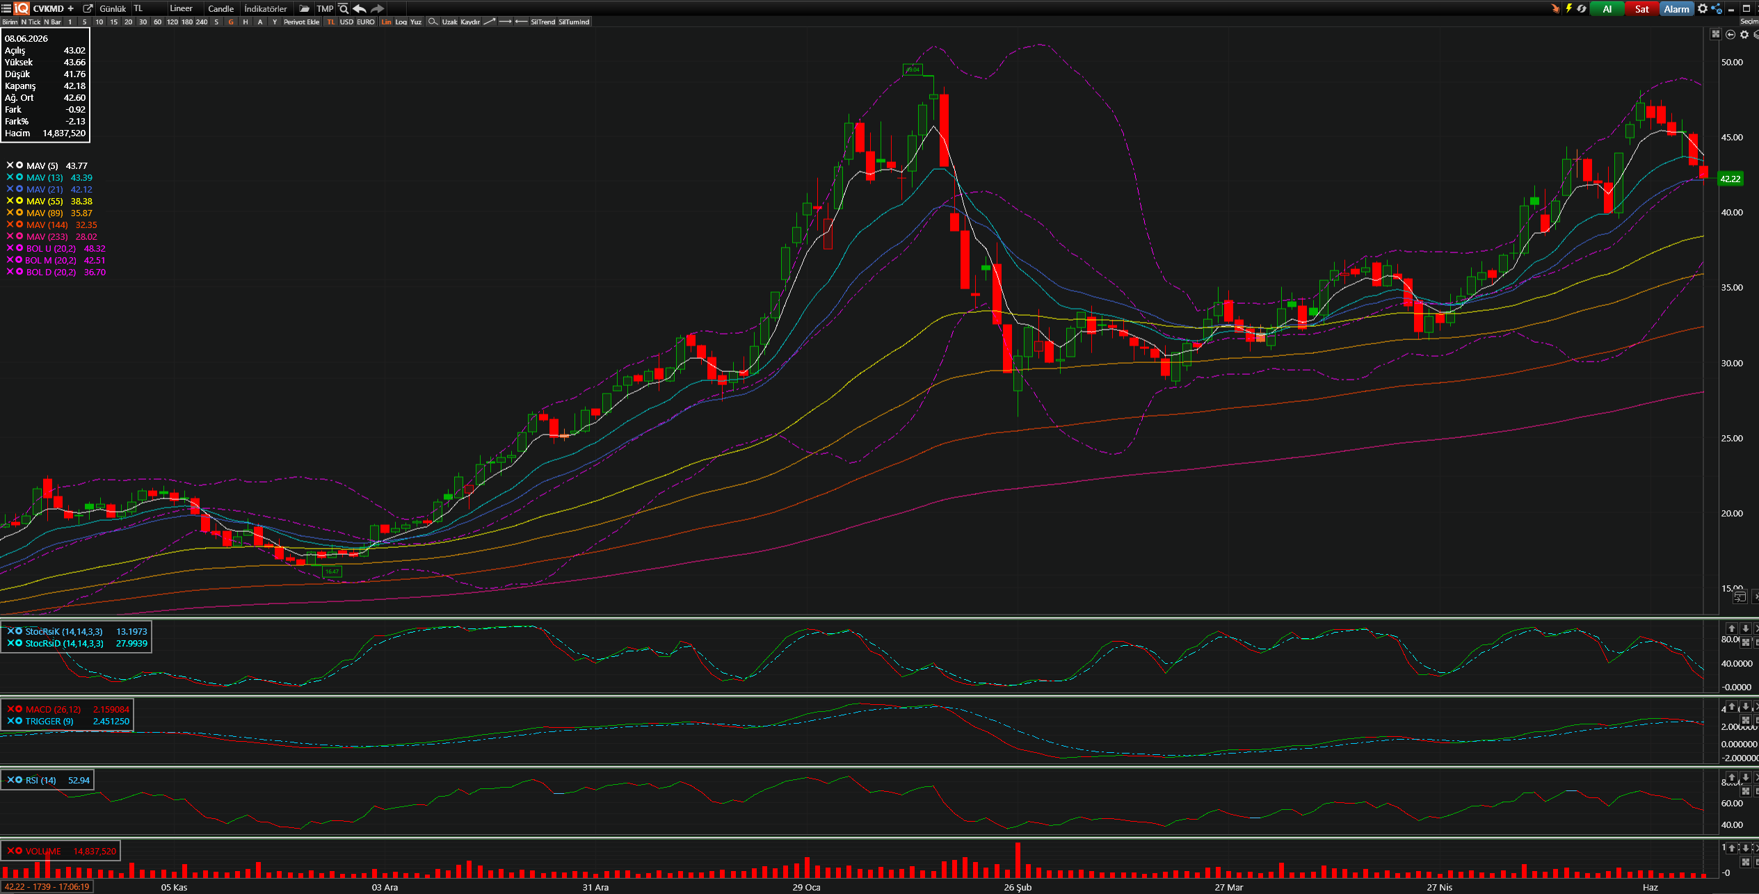Click the CVKMD symbol name
The width and height of the screenshot is (1759, 894).
[x=49, y=8]
